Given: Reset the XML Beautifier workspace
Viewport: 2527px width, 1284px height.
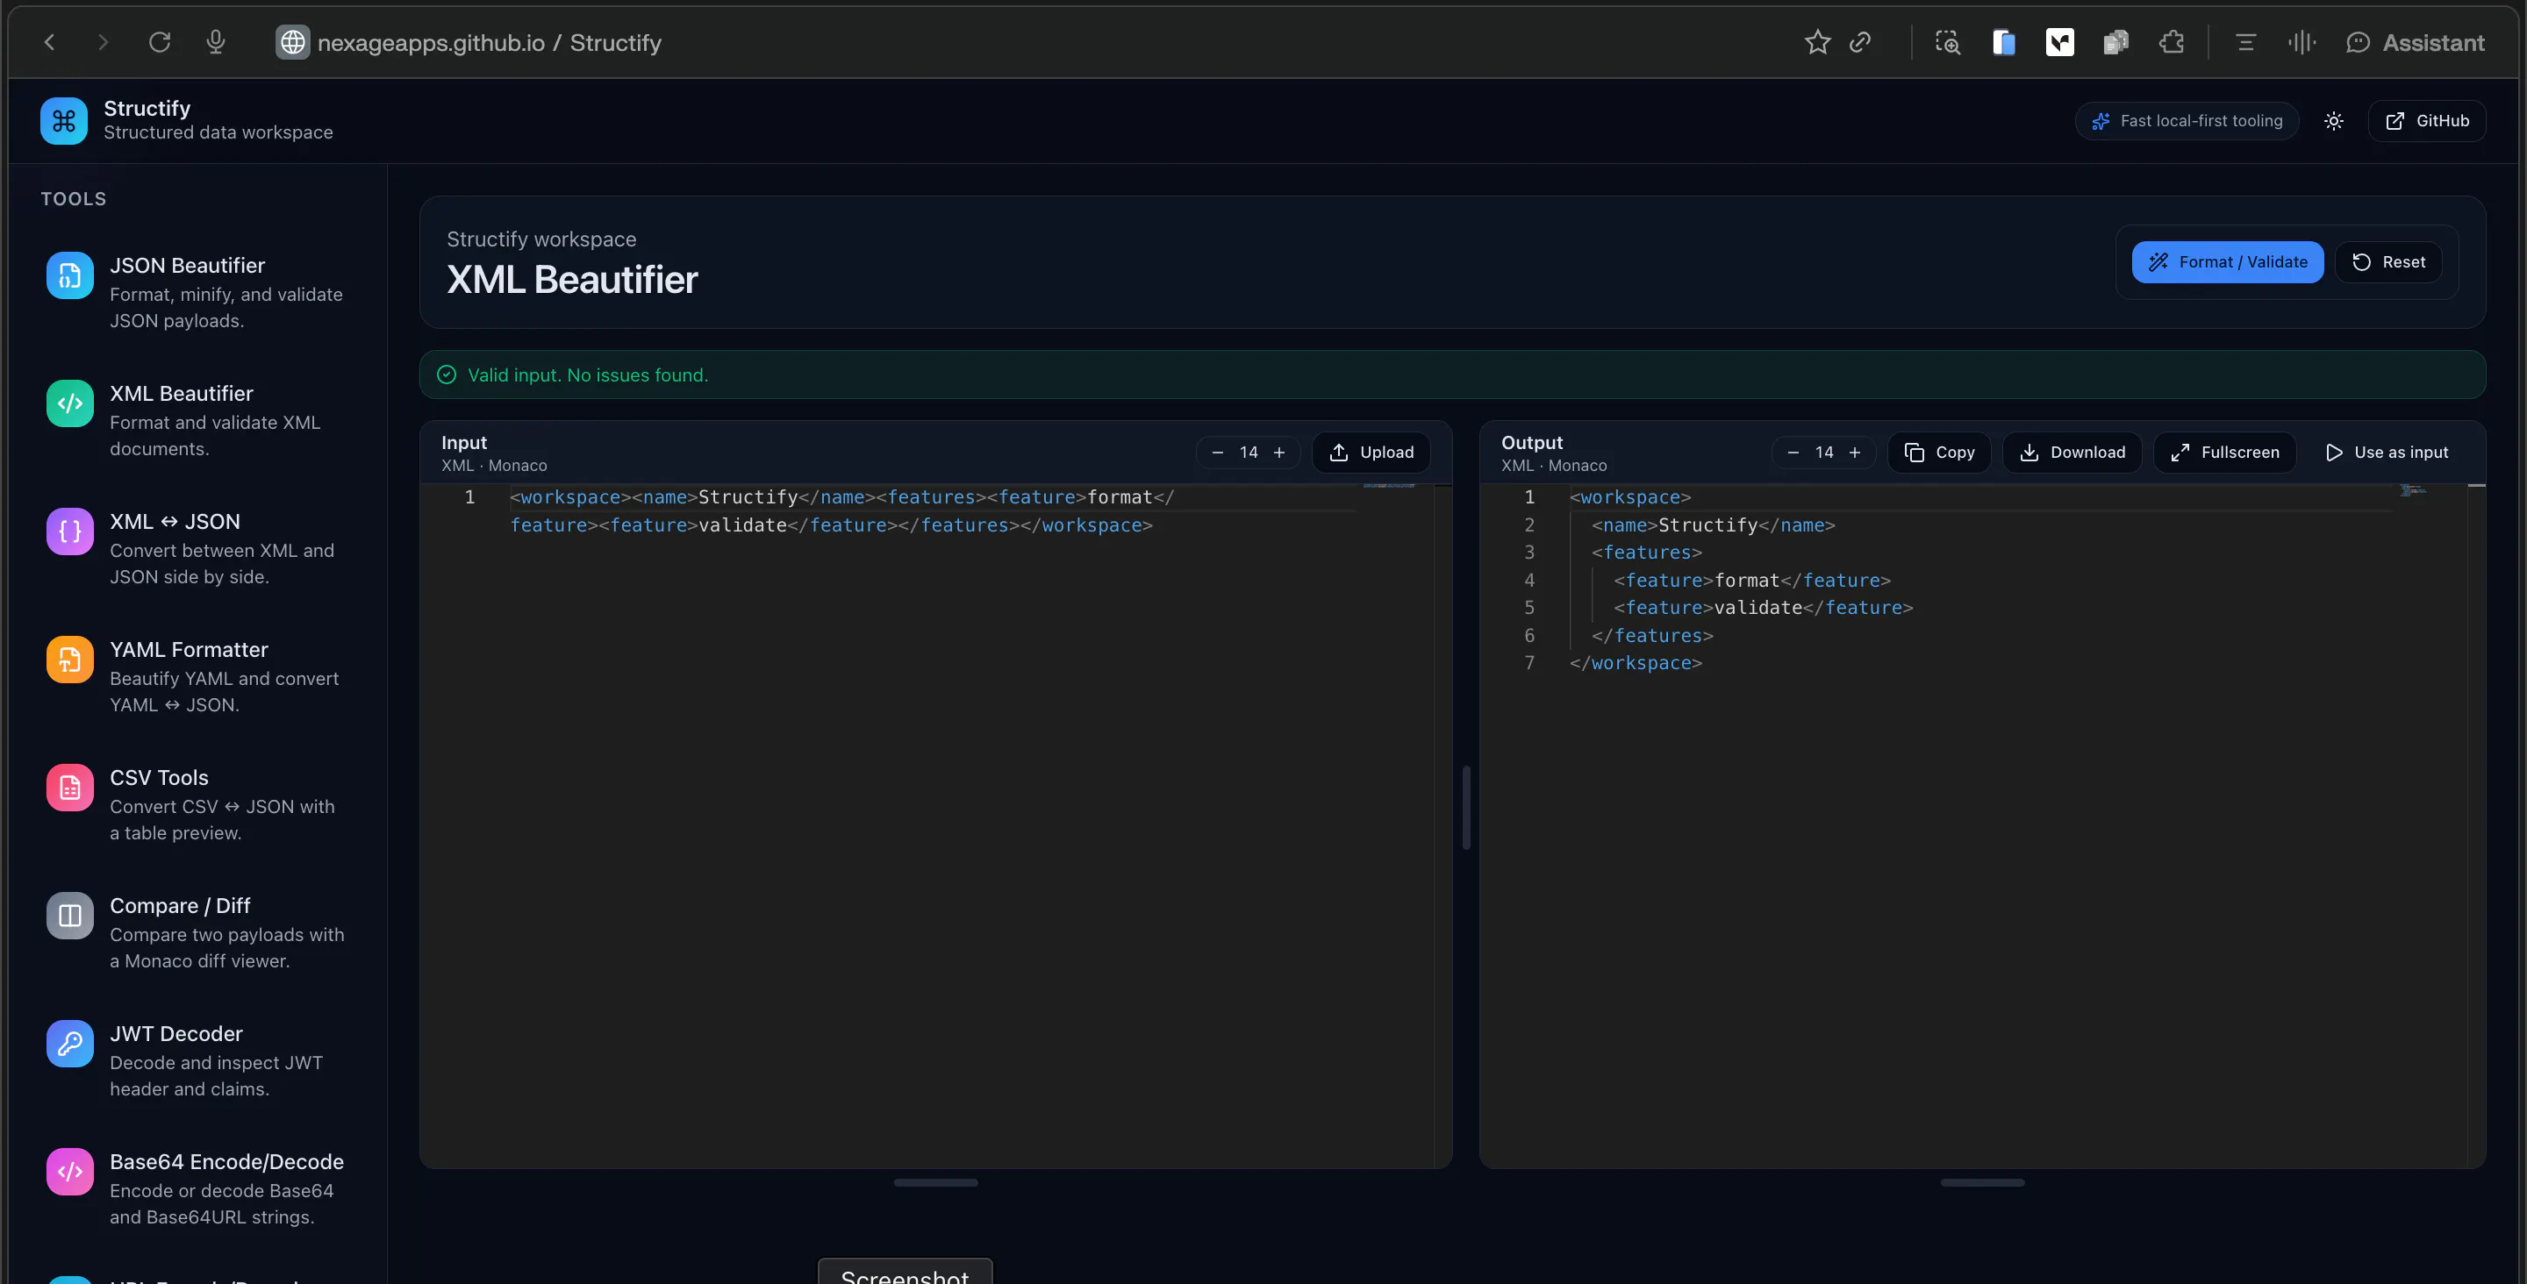Looking at the screenshot, I should (x=2387, y=262).
